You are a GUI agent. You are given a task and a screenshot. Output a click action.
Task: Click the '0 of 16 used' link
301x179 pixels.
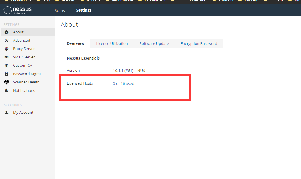pyautogui.click(x=124, y=84)
